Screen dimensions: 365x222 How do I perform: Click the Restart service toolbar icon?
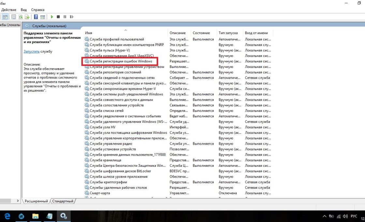point(72,17)
